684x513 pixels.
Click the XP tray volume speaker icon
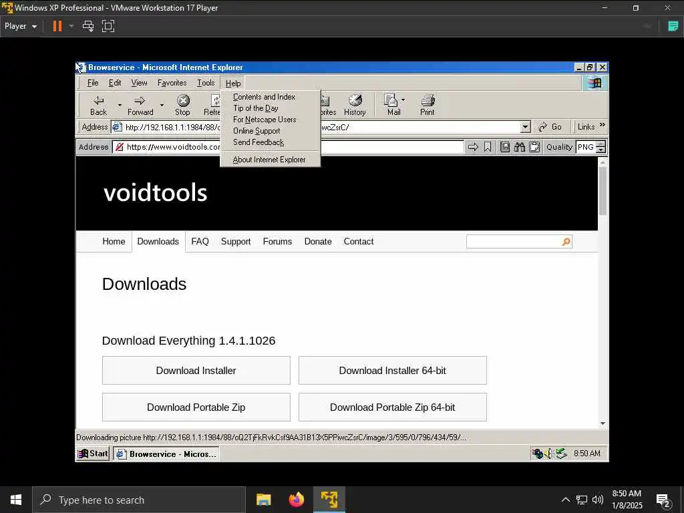548,454
